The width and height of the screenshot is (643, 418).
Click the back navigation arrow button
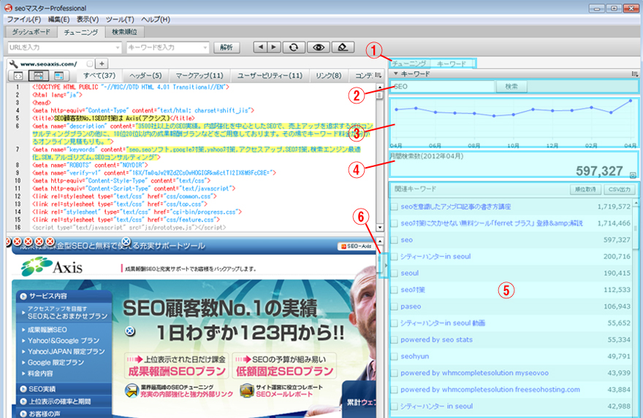(260, 47)
